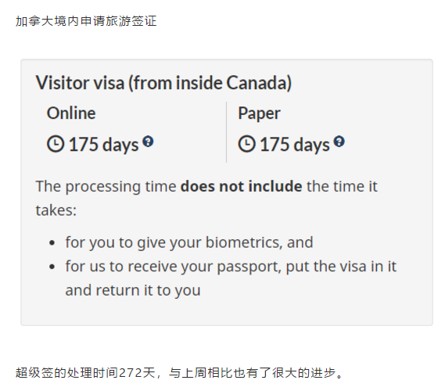The height and width of the screenshot is (391, 445).
Task: Click the Paper 175 days text
Action: tap(295, 145)
